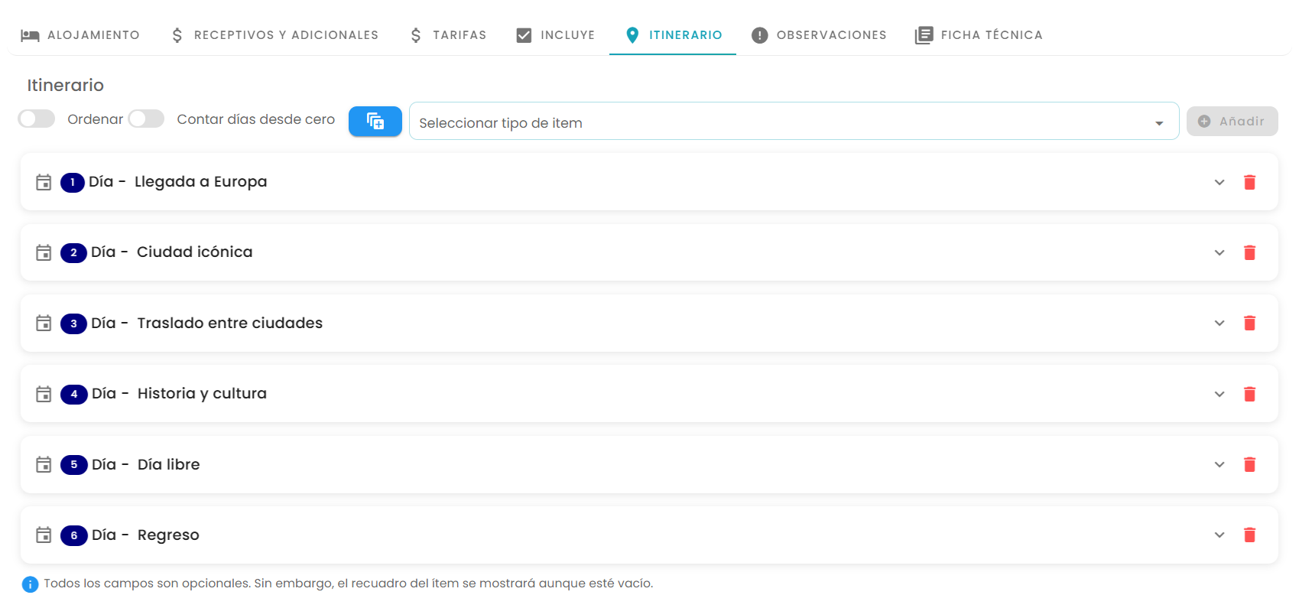Go to the Ficha Técnica tab

click(x=979, y=35)
